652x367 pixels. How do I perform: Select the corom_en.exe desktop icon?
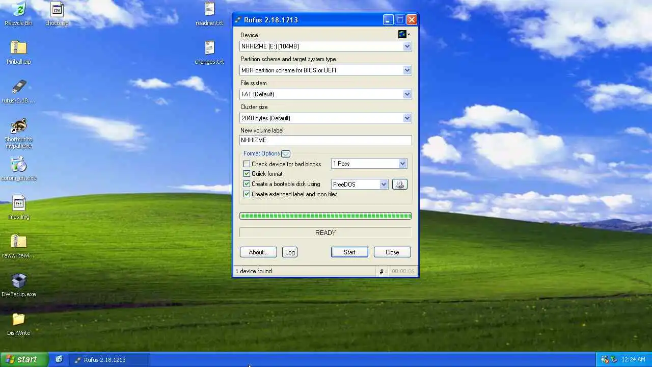click(18, 169)
